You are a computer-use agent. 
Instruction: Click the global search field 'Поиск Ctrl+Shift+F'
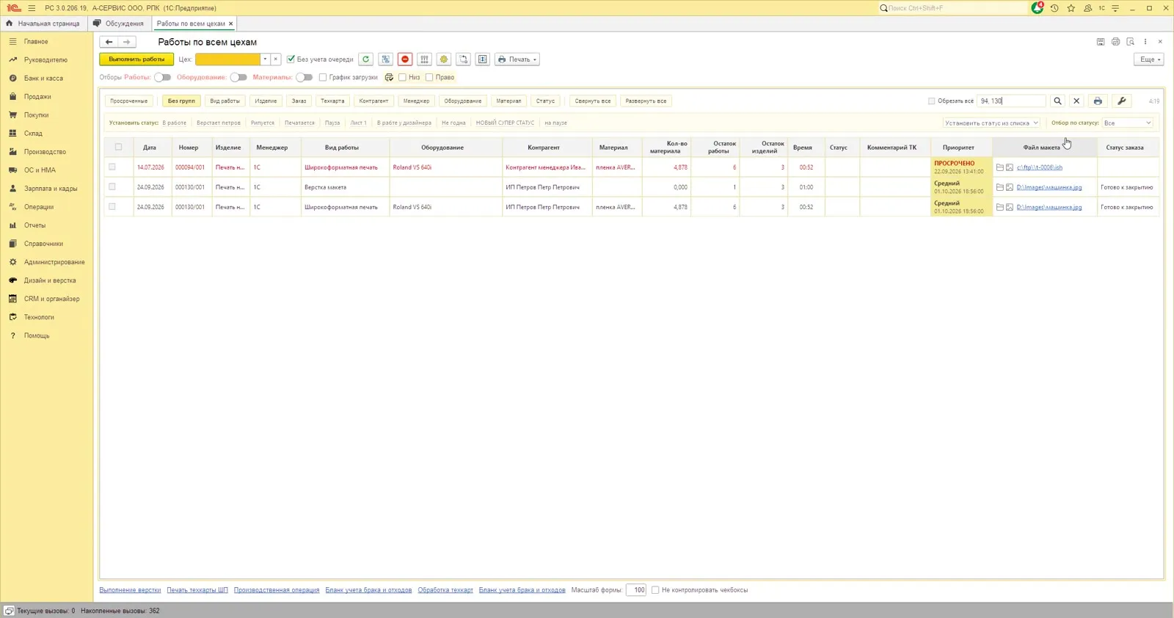pos(955,8)
